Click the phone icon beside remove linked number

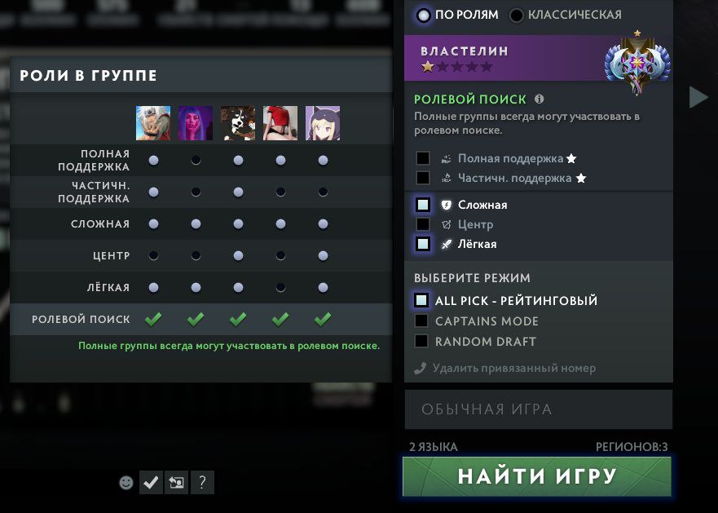420,368
